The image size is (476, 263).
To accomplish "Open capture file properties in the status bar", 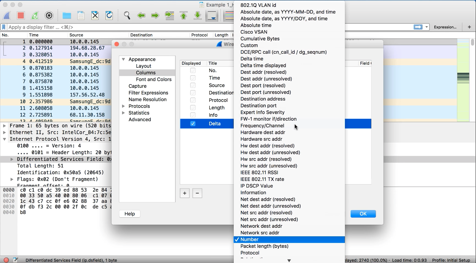I will [x=15, y=260].
